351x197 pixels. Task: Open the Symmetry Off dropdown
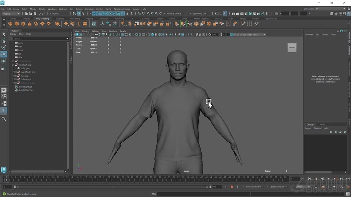pos(200,13)
